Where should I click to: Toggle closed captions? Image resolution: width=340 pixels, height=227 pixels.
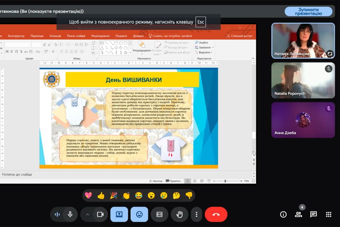click(x=159, y=215)
